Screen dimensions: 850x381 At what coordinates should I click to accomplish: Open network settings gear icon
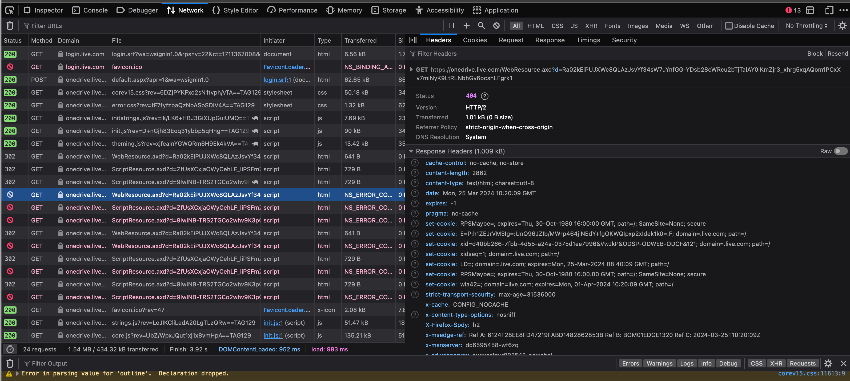[x=842, y=26]
